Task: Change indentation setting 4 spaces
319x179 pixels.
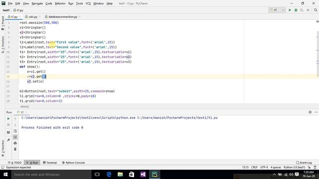Action: 276,168
